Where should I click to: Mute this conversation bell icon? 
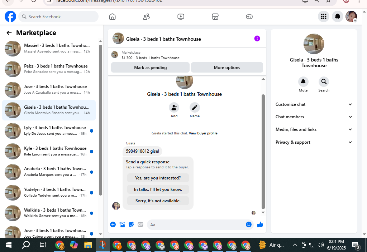(x=303, y=81)
